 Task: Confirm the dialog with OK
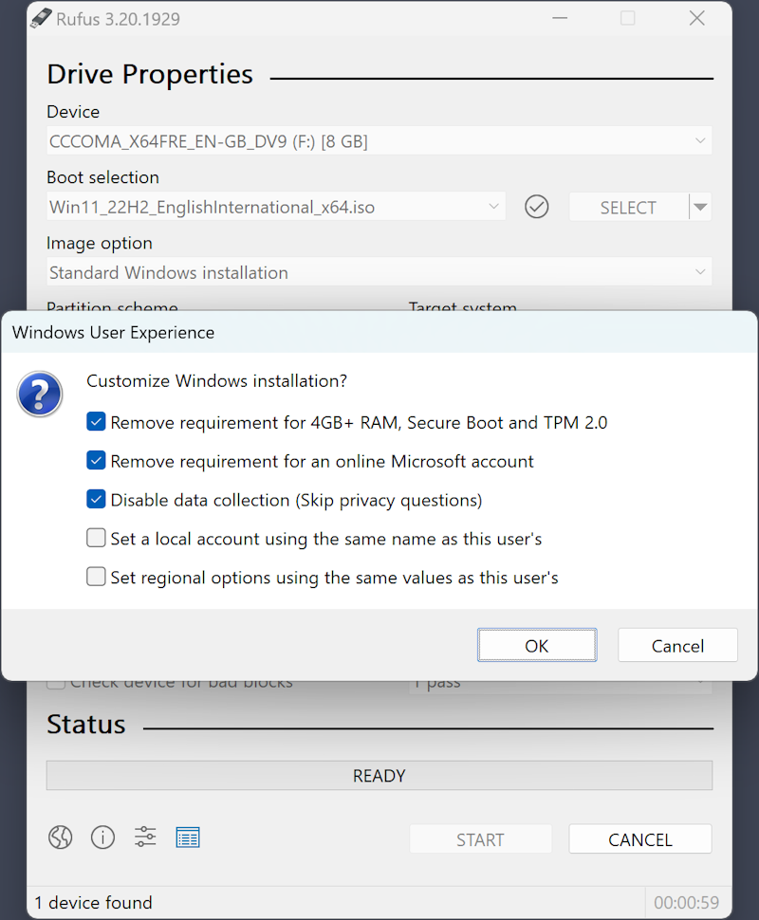click(537, 646)
